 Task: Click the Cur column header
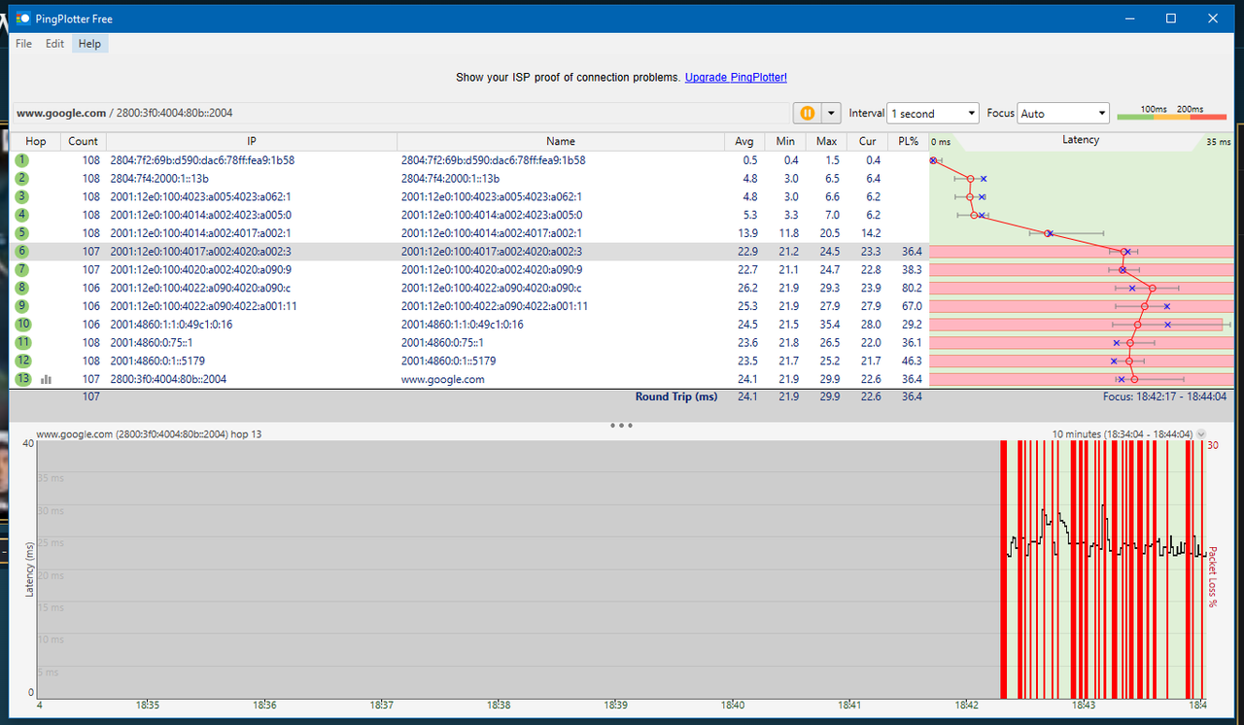pyautogui.click(x=867, y=142)
